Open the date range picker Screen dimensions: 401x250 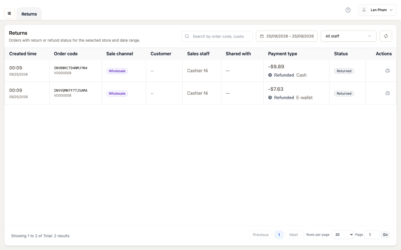(287, 36)
